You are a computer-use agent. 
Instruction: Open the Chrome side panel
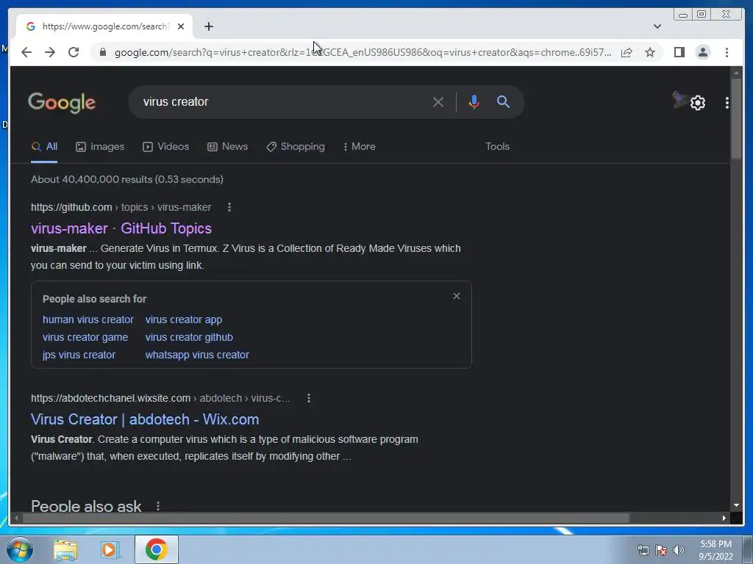click(679, 52)
